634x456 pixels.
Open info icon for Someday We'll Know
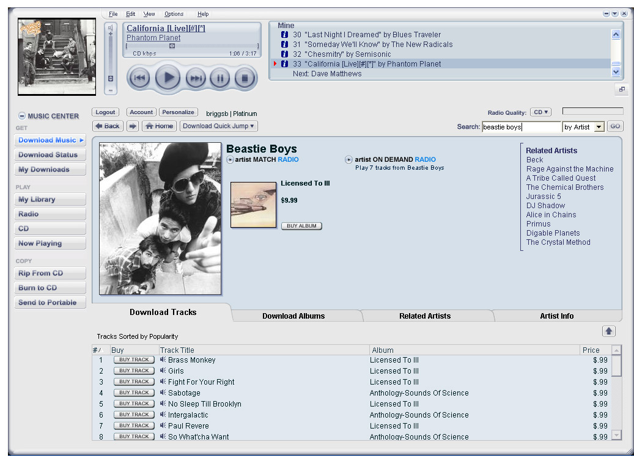[x=284, y=45]
